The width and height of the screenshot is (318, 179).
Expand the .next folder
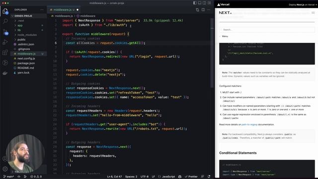click(x=29, y=21)
